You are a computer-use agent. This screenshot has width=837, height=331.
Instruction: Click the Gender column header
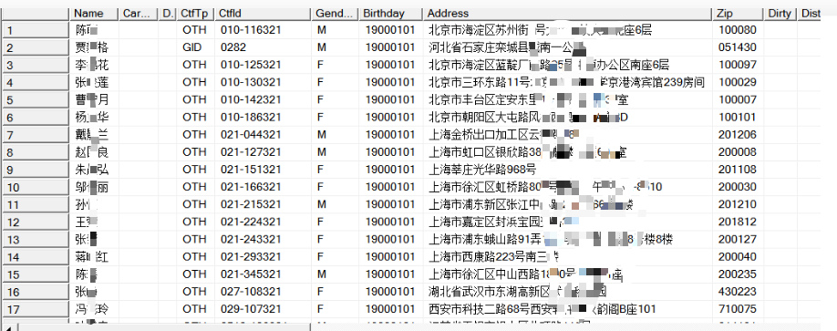[336, 14]
